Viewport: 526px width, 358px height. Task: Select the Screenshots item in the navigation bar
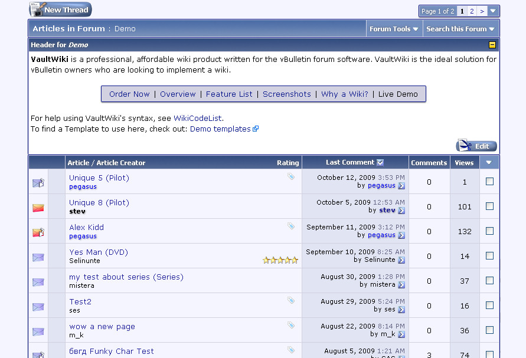pos(286,94)
